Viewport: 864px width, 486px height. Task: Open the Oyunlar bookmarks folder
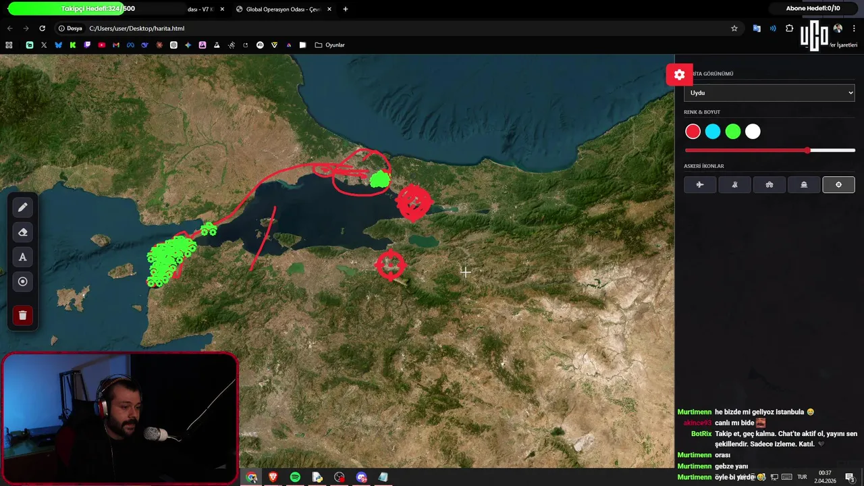pos(329,45)
